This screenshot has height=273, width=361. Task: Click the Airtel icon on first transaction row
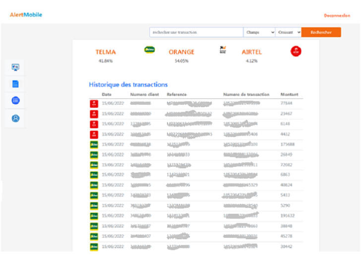(x=93, y=103)
